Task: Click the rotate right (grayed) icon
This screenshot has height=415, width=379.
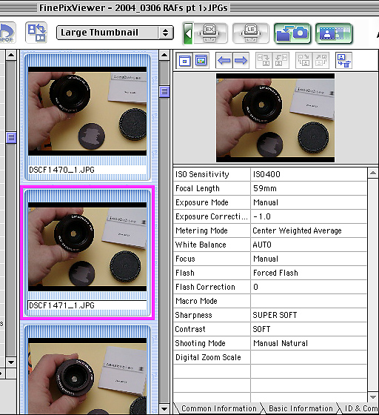Action: click(x=281, y=61)
